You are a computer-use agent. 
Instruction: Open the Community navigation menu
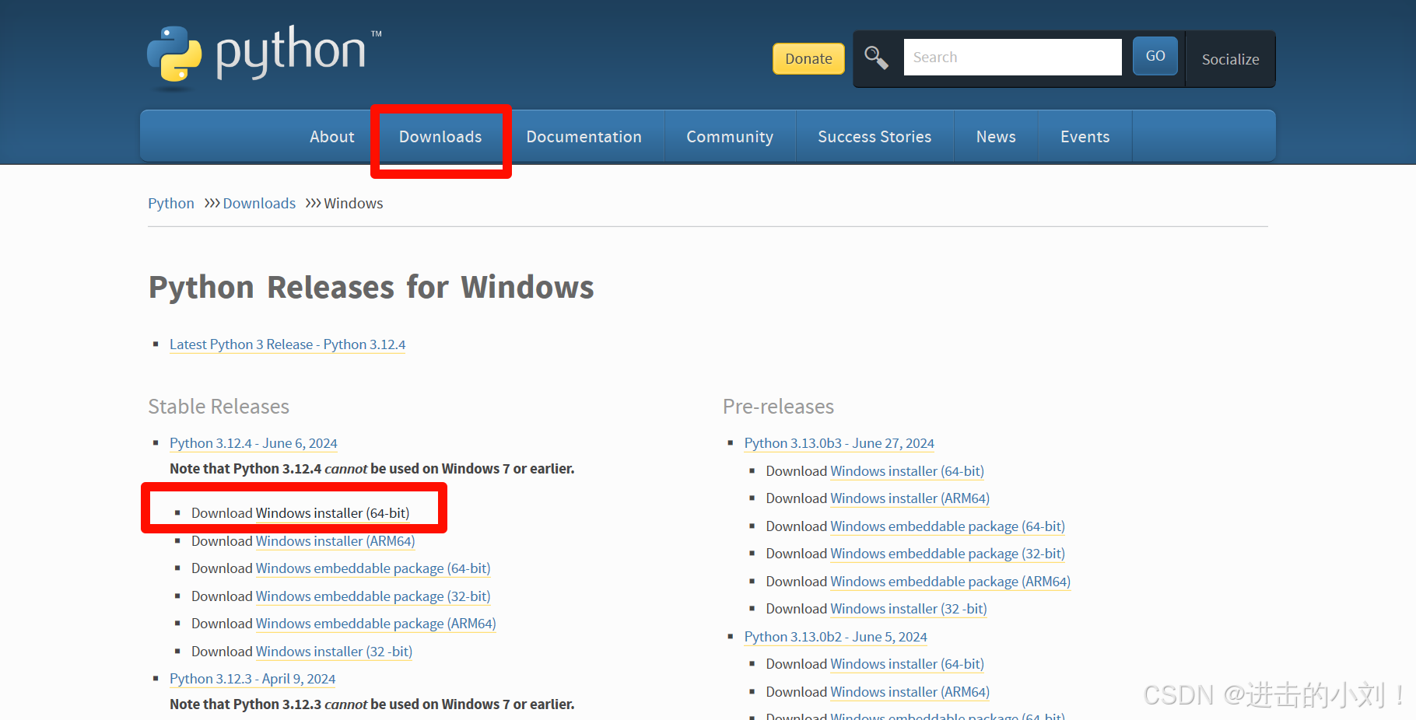pyautogui.click(x=730, y=137)
